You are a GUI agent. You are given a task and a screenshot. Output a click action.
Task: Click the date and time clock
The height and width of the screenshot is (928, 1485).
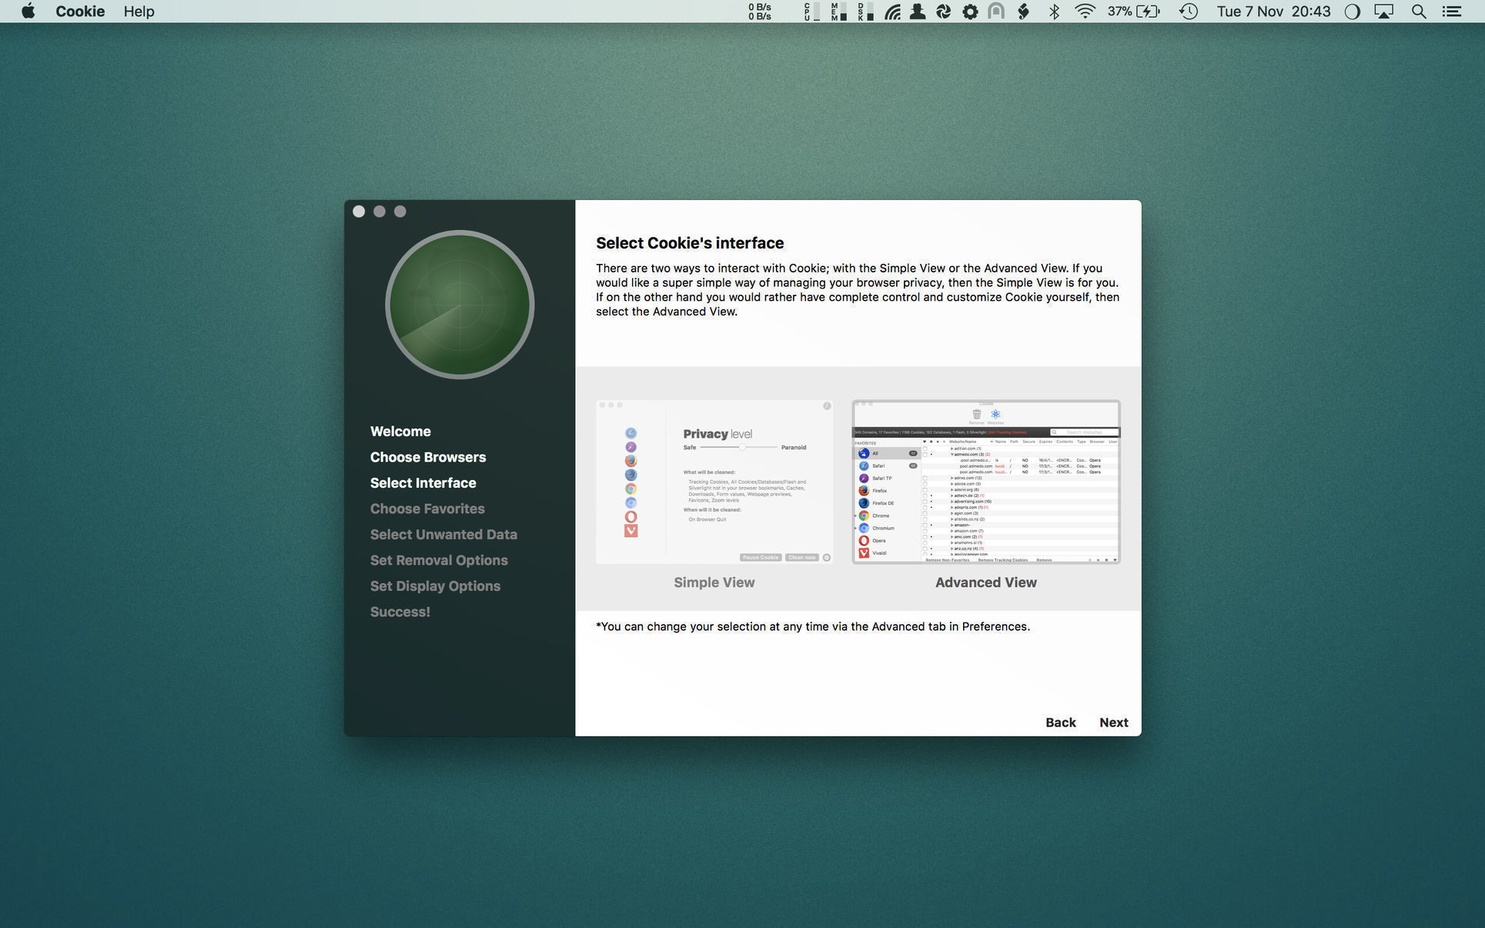(x=1273, y=12)
